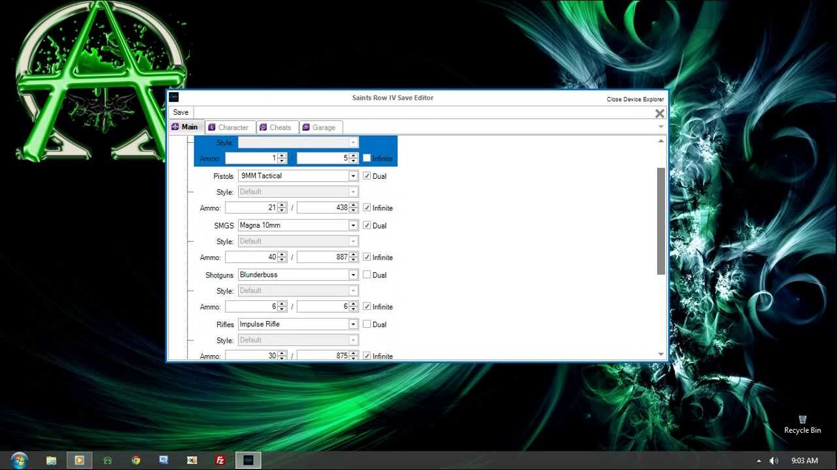Select the Save Editor taskbar button
The height and width of the screenshot is (470, 837).
[248, 460]
